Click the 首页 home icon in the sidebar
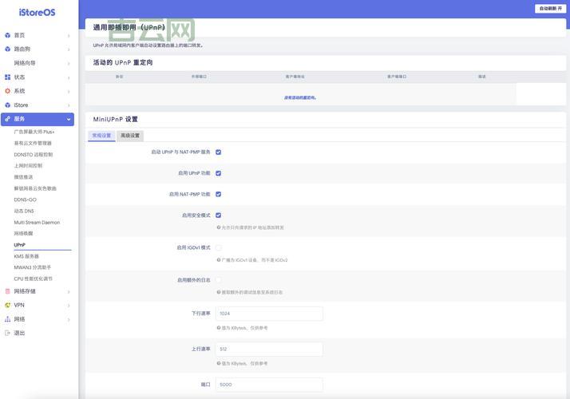Viewport: 570px width, 399px height. point(8,35)
